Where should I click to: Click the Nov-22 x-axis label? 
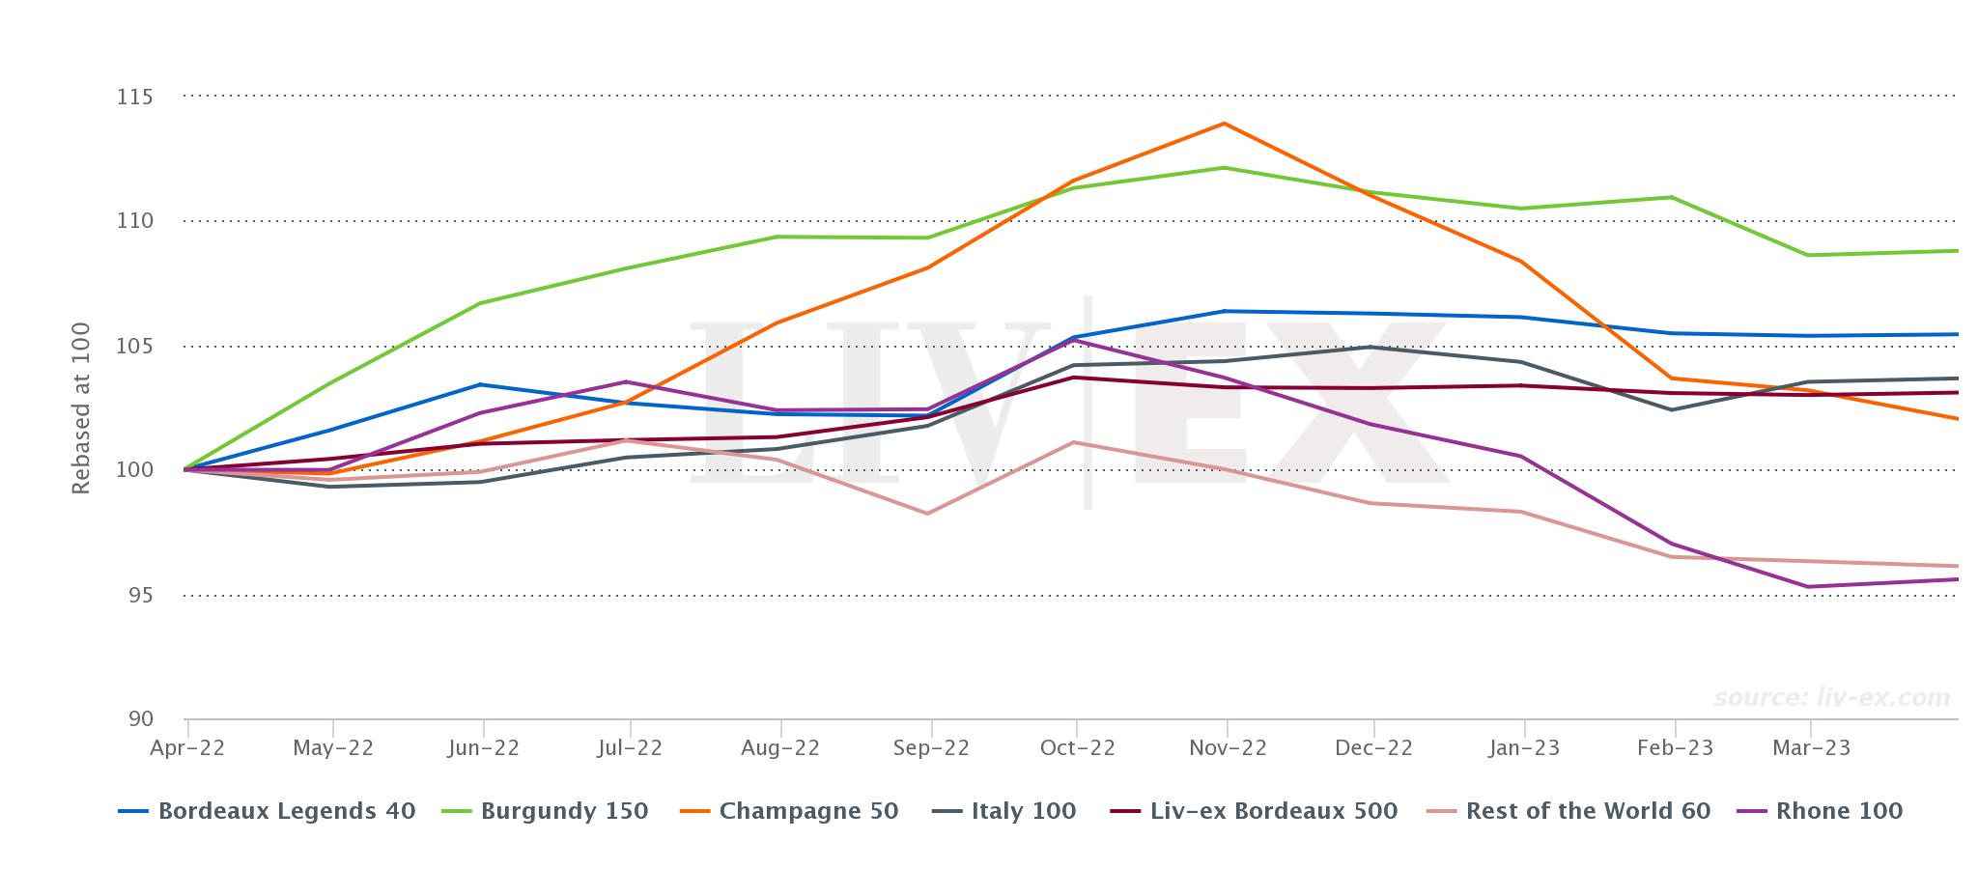[1227, 748]
